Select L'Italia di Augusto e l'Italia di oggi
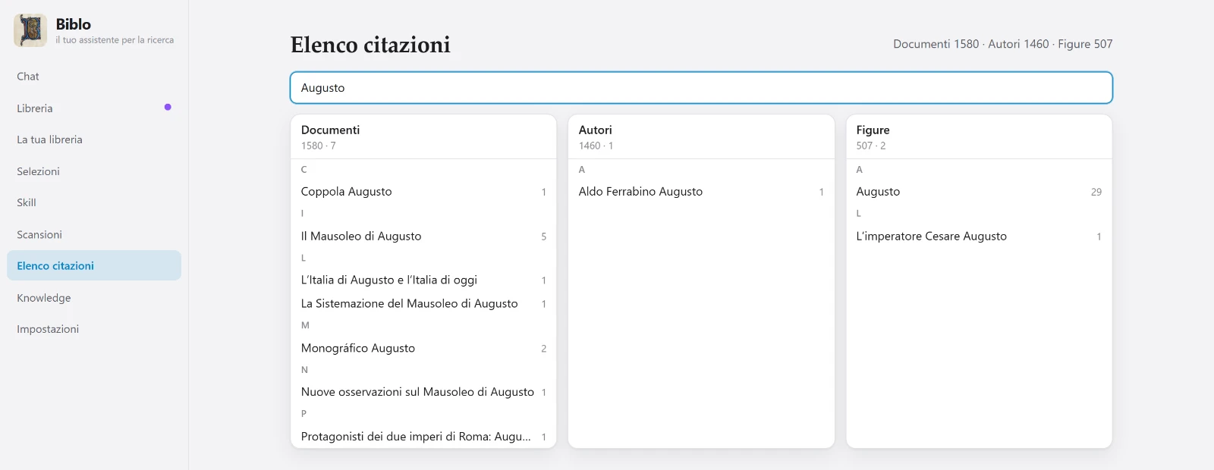Viewport: 1214px width, 470px height. tap(423, 280)
